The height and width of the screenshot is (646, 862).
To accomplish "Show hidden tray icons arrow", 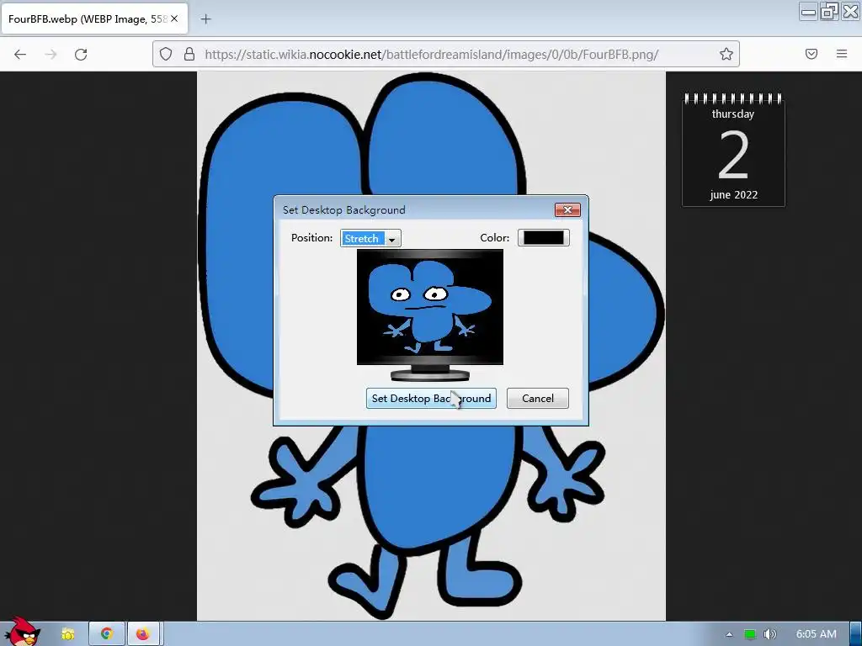I will point(729,634).
